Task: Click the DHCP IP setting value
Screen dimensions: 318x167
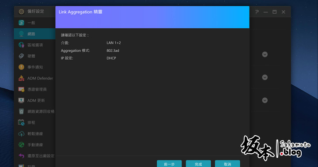Action: (x=111, y=58)
